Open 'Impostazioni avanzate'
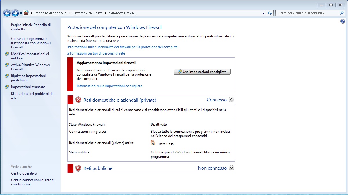348x195 pixels. pyautogui.click(x=28, y=87)
